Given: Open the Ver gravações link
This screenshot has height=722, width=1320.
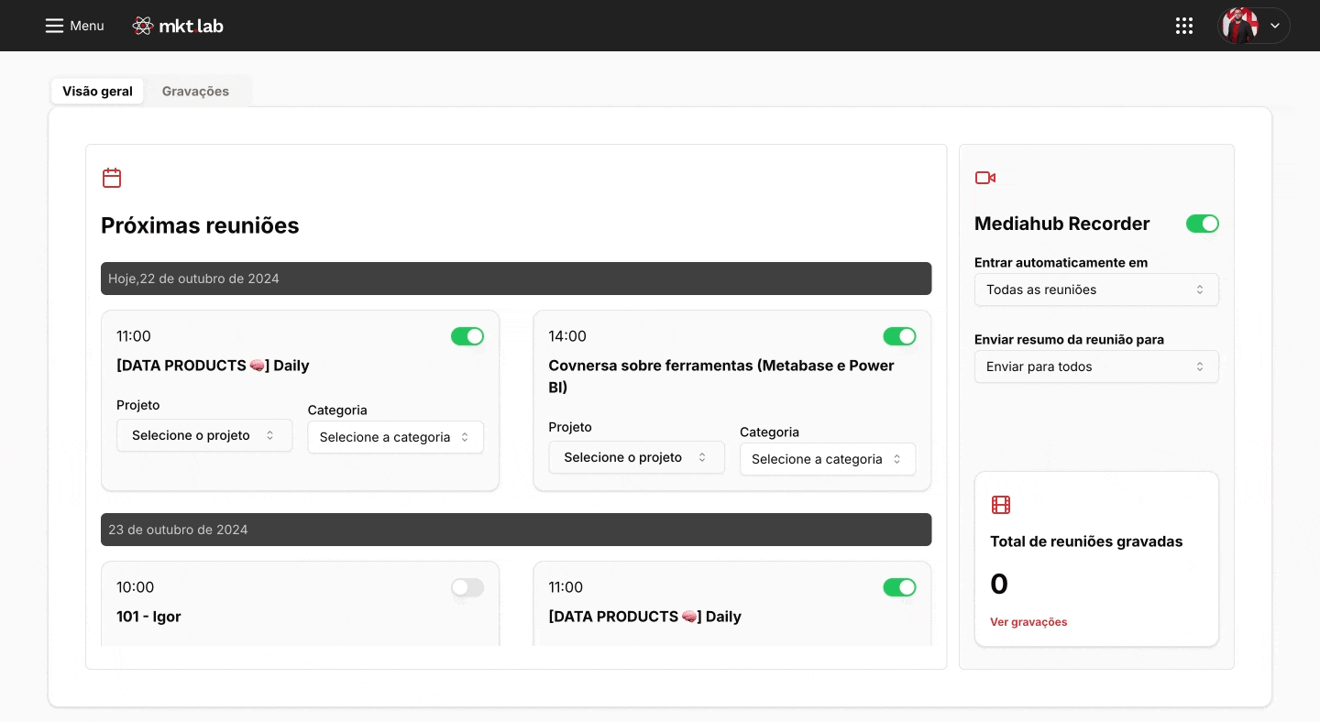Looking at the screenshot, I should coord(1028,622).
